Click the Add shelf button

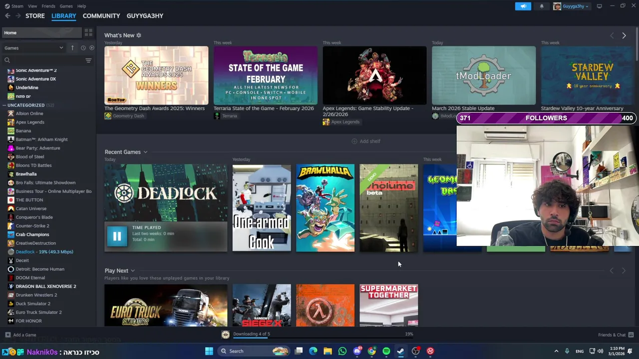pos(366,141)
